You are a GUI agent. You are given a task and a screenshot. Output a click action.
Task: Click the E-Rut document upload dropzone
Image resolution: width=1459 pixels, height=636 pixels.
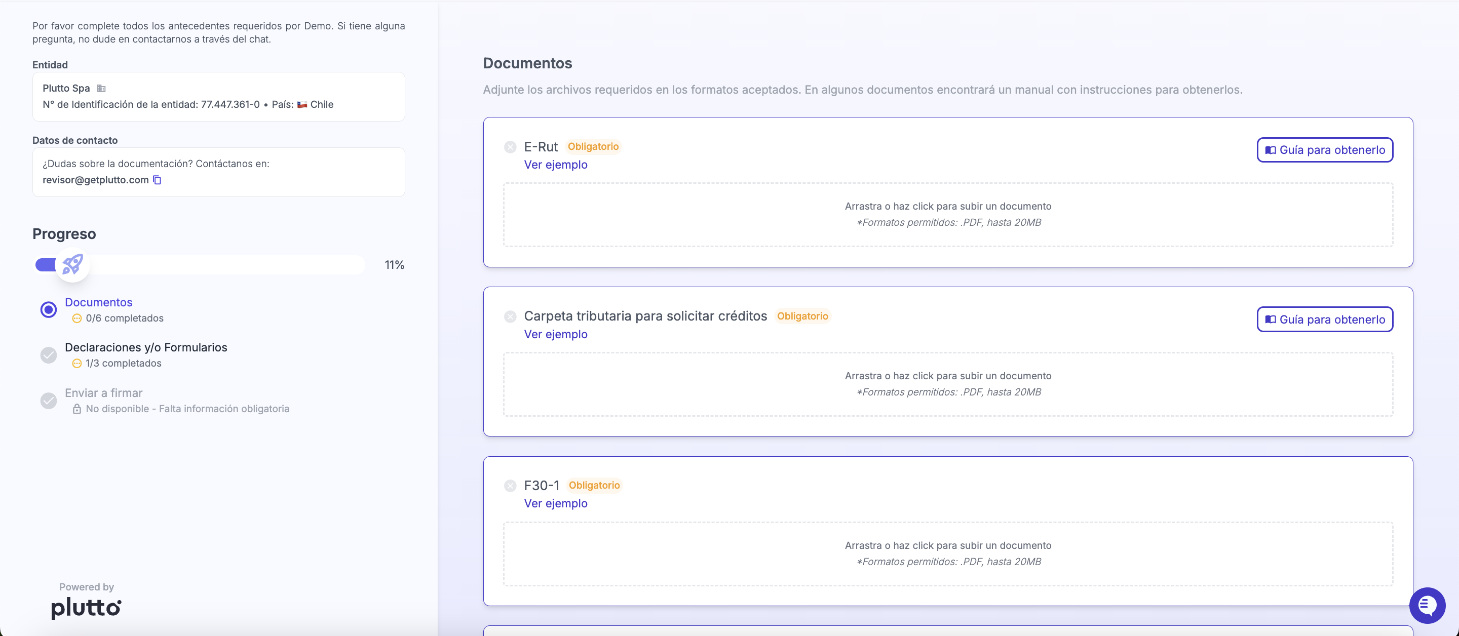tap(947, 215)
